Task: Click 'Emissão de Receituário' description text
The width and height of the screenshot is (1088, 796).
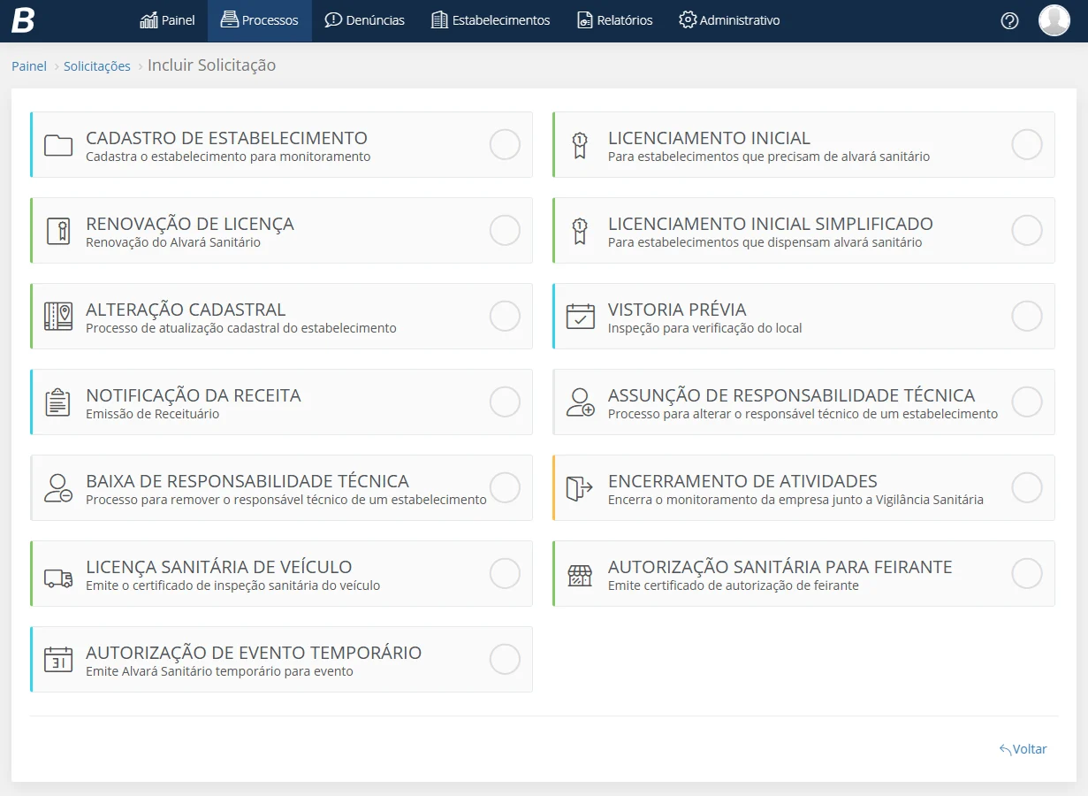Action: pyautogui.click(x=153, y=414)
